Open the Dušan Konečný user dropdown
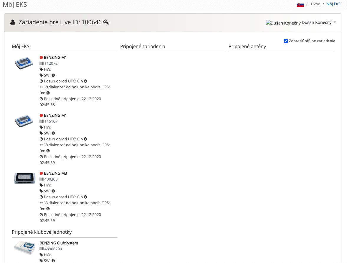The width and height of the screenshot is (347, 263). tap(301, 23)
